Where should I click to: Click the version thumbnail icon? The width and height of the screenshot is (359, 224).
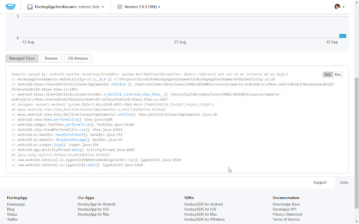119,7
